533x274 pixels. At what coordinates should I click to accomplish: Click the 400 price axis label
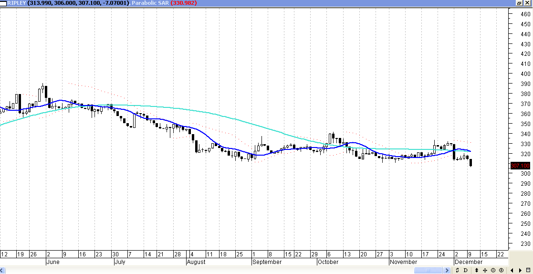(x=525, y=74)
